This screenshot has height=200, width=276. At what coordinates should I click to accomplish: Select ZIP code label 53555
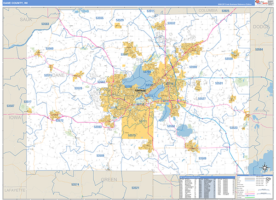(100, 18)
